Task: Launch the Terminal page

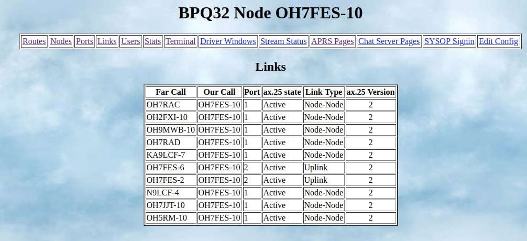Action: point(181,41)
